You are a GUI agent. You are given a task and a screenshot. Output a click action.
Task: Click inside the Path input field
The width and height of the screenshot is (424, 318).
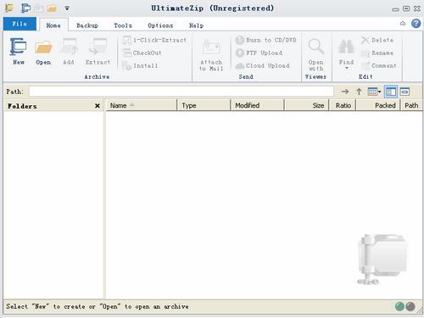pos(181,92)
